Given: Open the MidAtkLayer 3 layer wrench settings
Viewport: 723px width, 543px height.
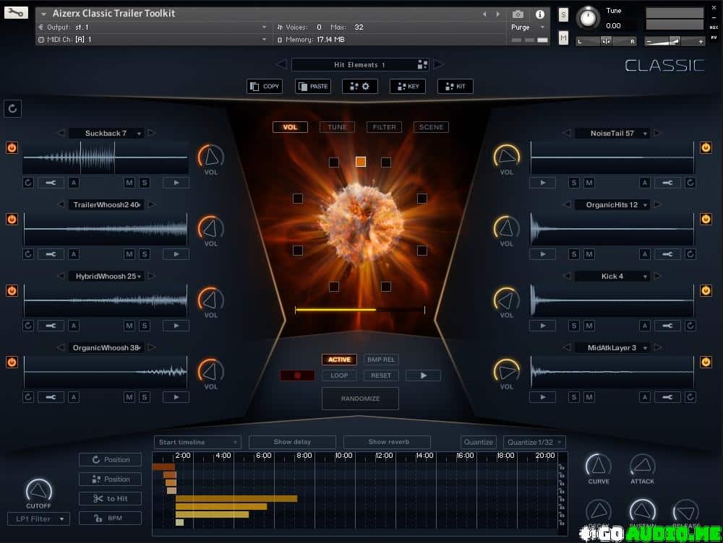Looking at the screenshot, I should (667, 397).
